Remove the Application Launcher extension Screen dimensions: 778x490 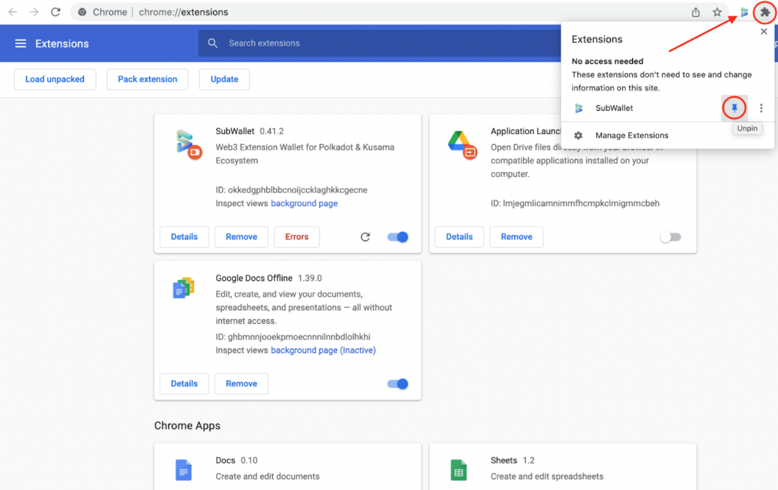[x=517, y=237]
